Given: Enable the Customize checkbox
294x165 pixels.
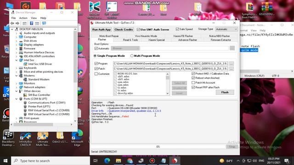Looking at the screenshot, I should [96, 74].
